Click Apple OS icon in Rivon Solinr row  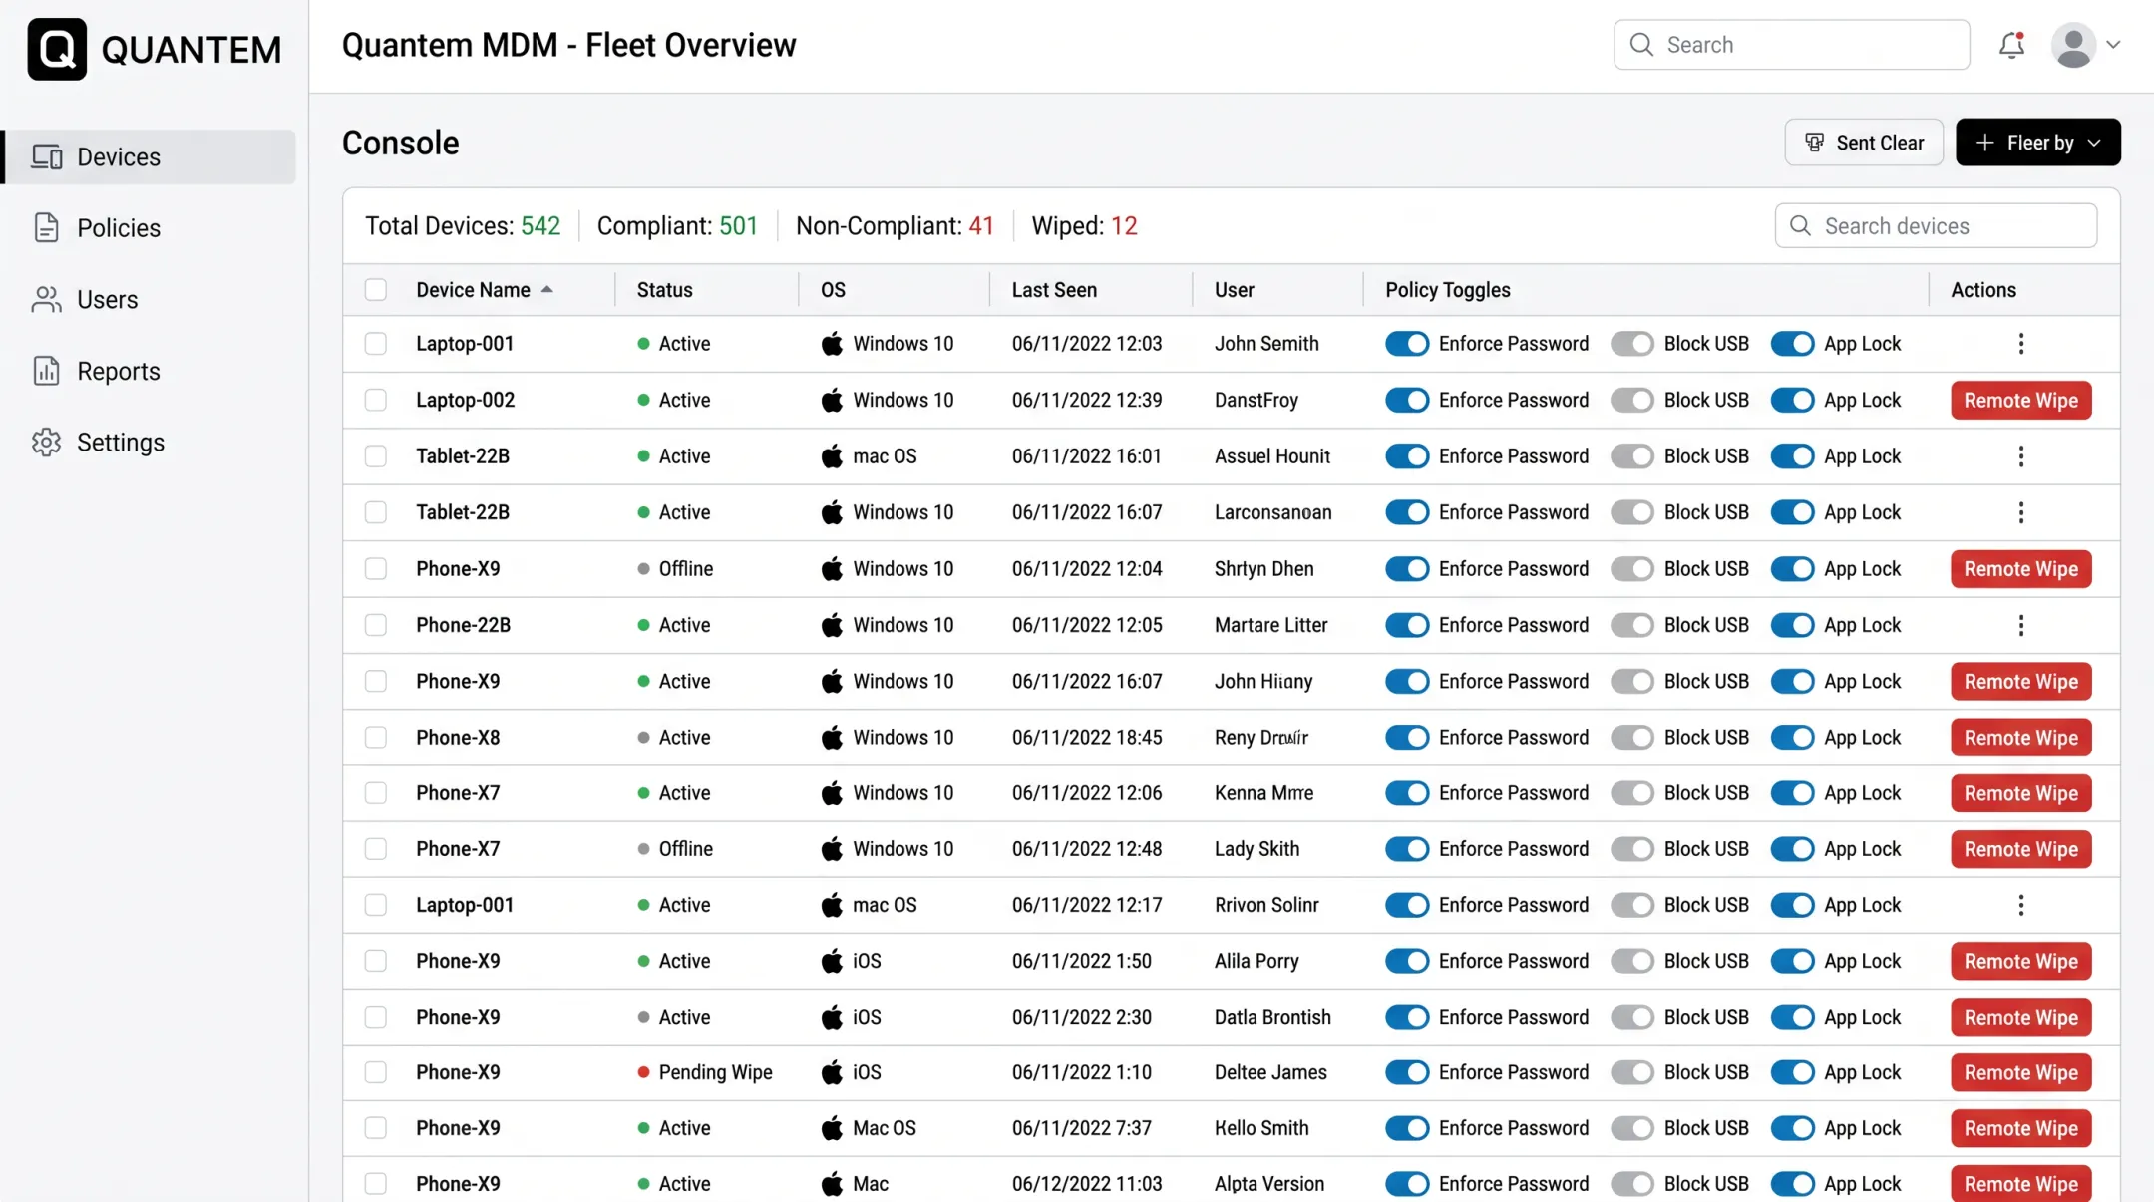[832, 905]
